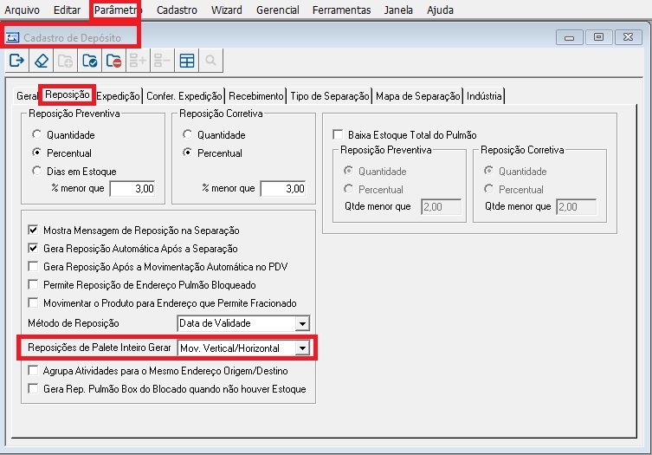Select disabled Quantidade in Pulmão Reposição Corretiva
Image resolution: width=652 pixels, height=455 pixels.
point(488,171)
